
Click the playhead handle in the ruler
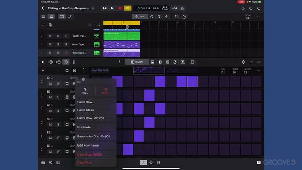[127, 27]
